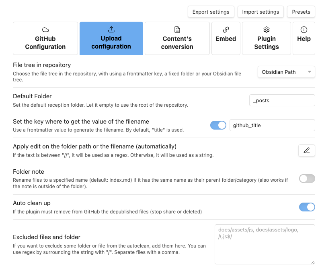Click the dropdown arrow for File tree
The image size is (320, 268).
pyautogui.click(x=310, y=72)
